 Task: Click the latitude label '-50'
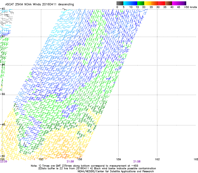(2, 156)
